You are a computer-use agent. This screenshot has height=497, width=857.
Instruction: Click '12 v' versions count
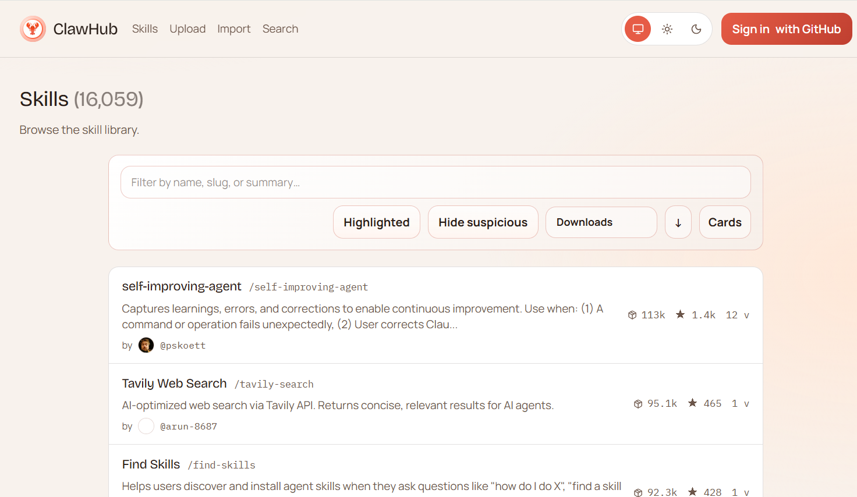[738, 315]
